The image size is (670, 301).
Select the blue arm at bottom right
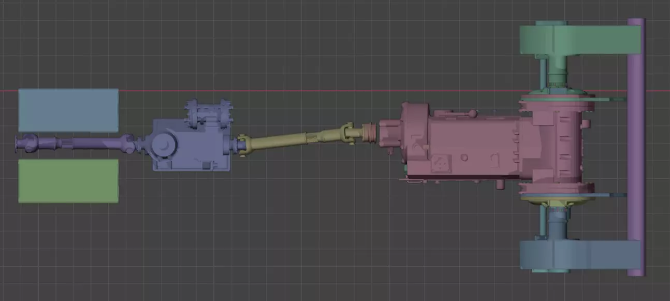pos(580,255)
